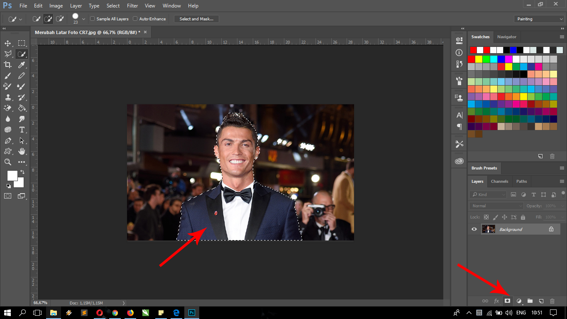The width and height of the screenshot is (567, 319).
Task: Toggle Quick Mask mode
Action: [x=7, y=196]
